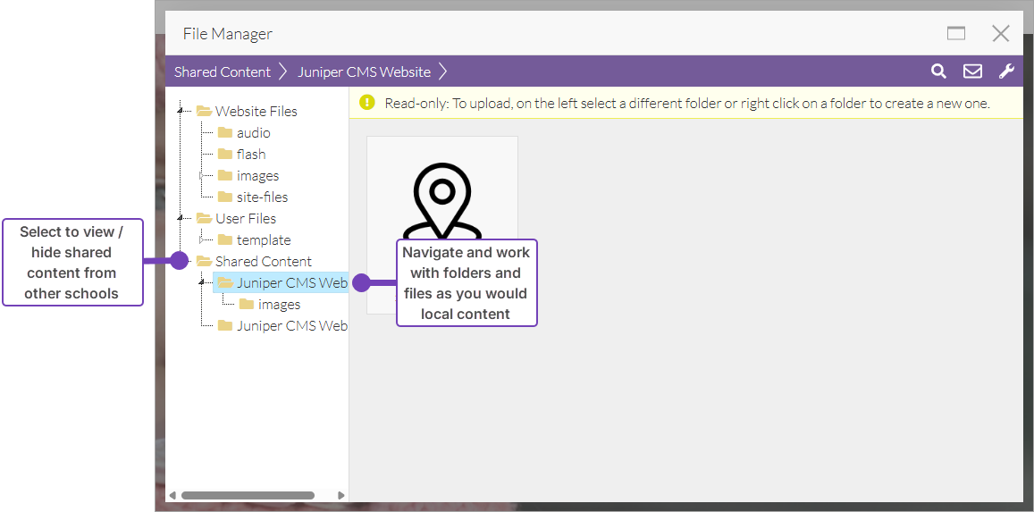Click the horizontal scrollbar's right arrow

click(340, 495)
